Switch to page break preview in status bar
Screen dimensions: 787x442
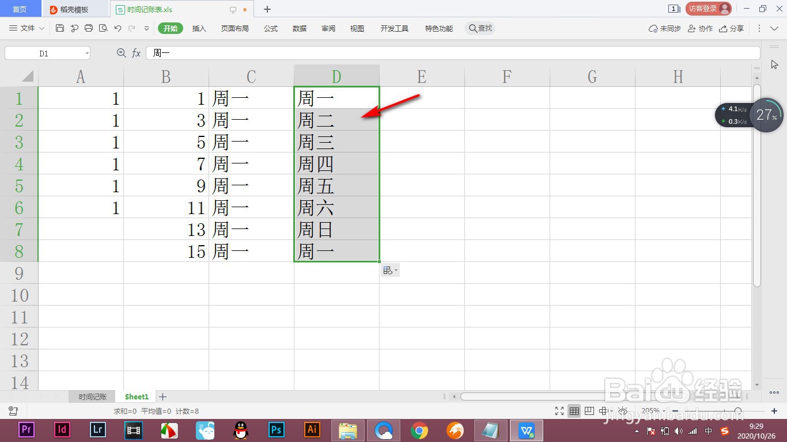604,411
